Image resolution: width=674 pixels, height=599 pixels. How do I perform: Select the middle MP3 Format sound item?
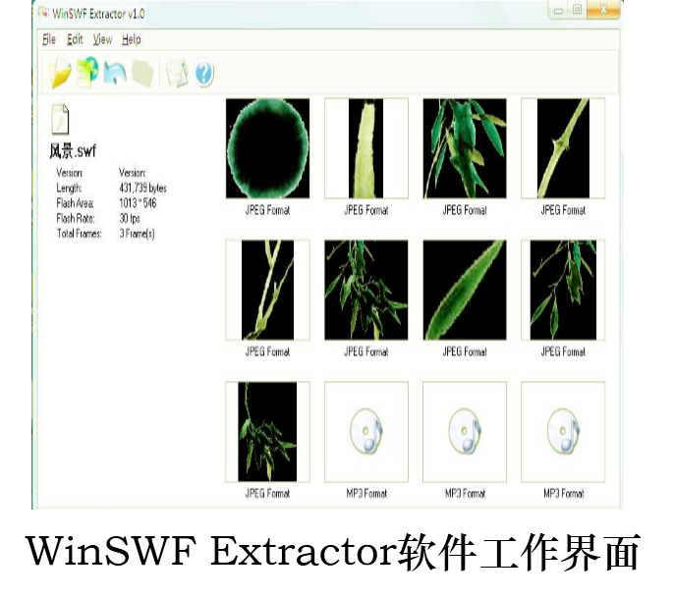click(x=465, y=432)
